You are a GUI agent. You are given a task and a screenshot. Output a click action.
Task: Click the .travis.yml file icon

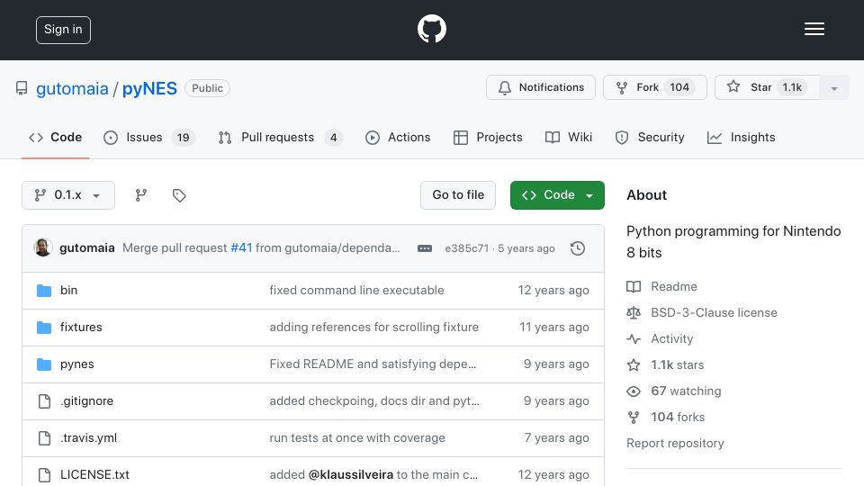pos(44,438)
